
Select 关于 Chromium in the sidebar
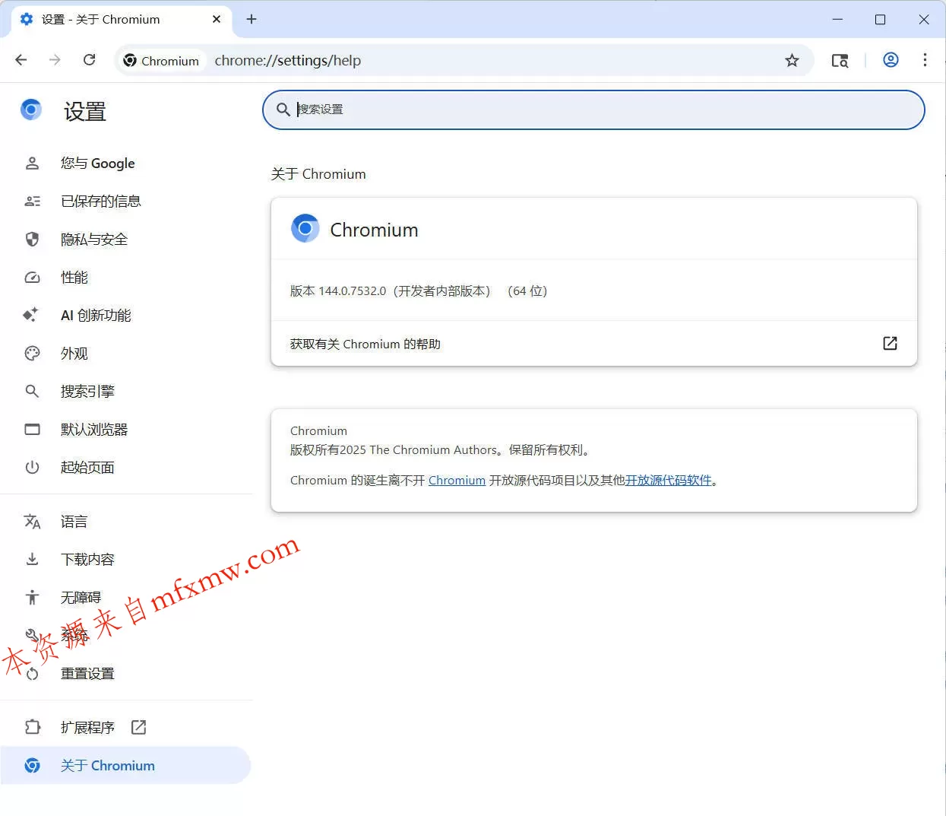coord(125,765)
